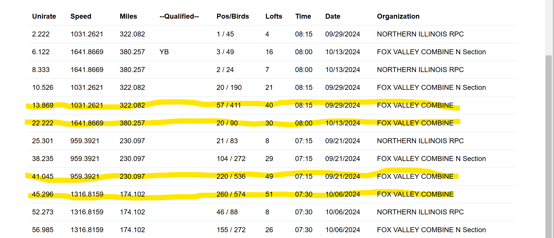
Task: Select the Lofts column header
Action: [274, 16]
